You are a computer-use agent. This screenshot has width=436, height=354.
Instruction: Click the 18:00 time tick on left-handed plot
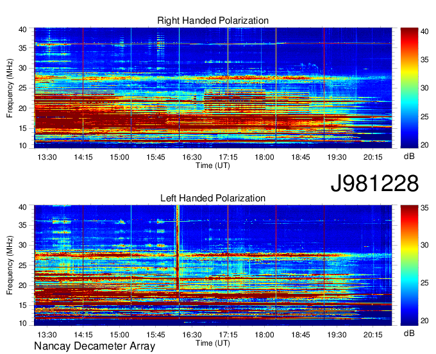click(264, 335)
